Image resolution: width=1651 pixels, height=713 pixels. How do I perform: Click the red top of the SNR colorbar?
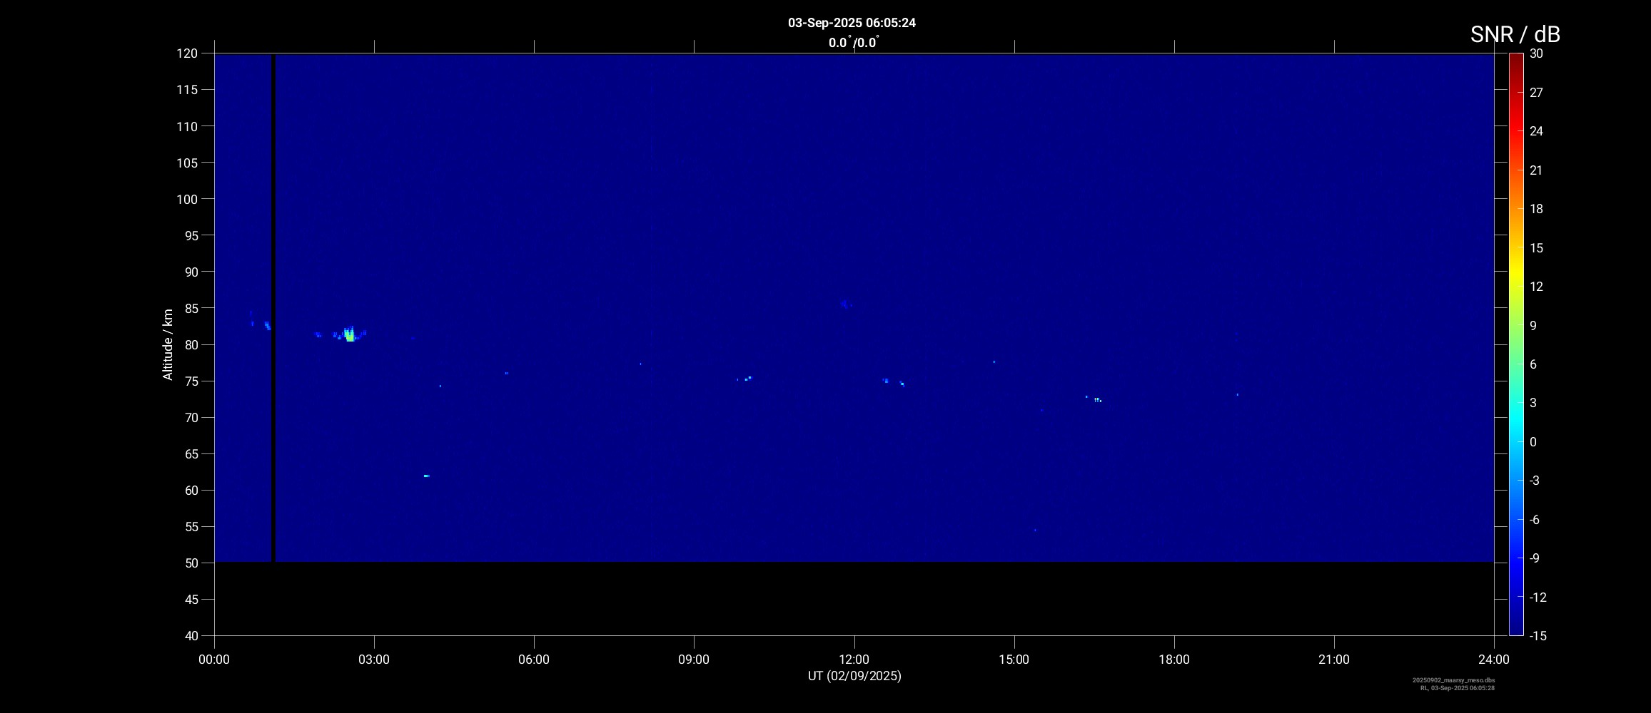point(1516,58)
